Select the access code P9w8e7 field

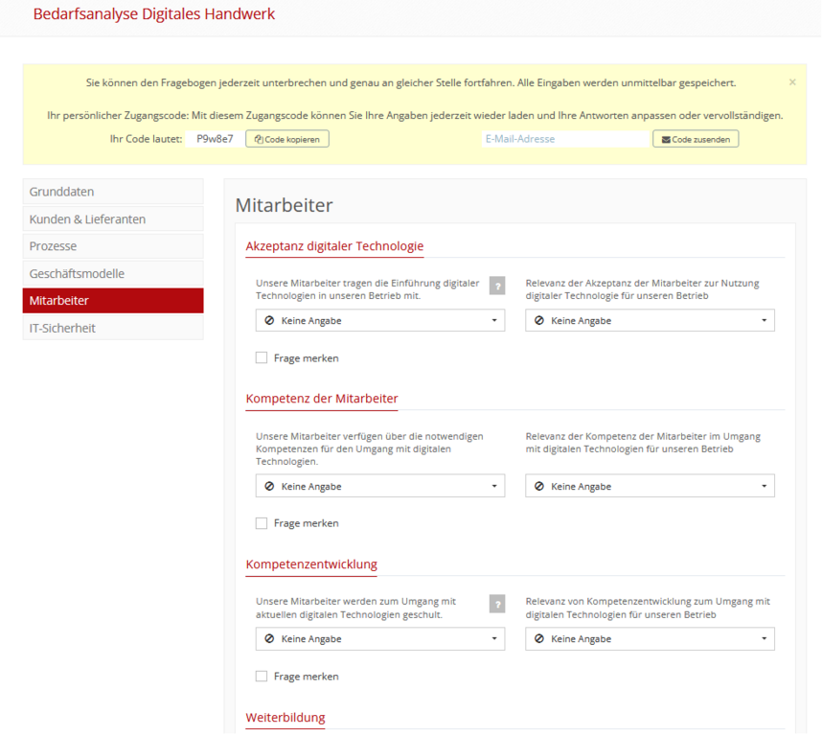tap(215, 139)
